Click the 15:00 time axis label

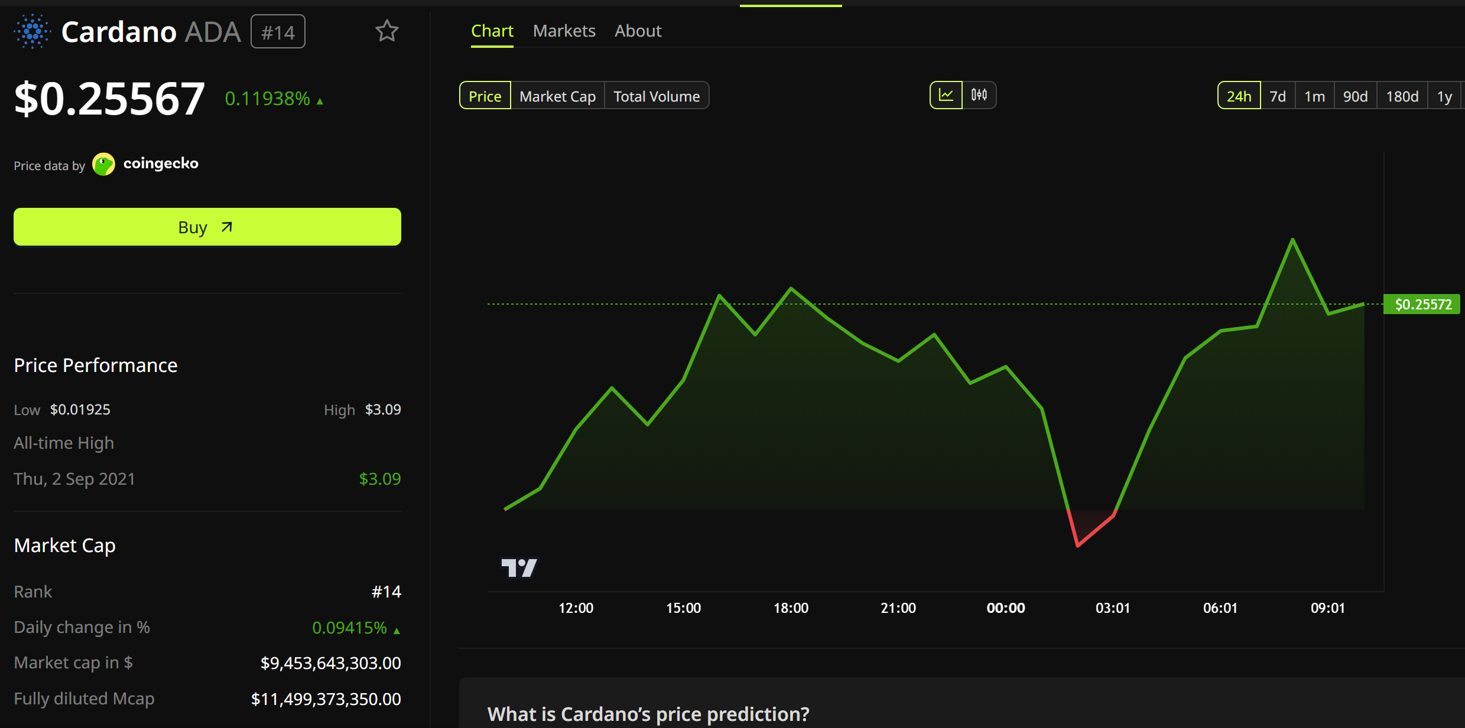[684, 608]
